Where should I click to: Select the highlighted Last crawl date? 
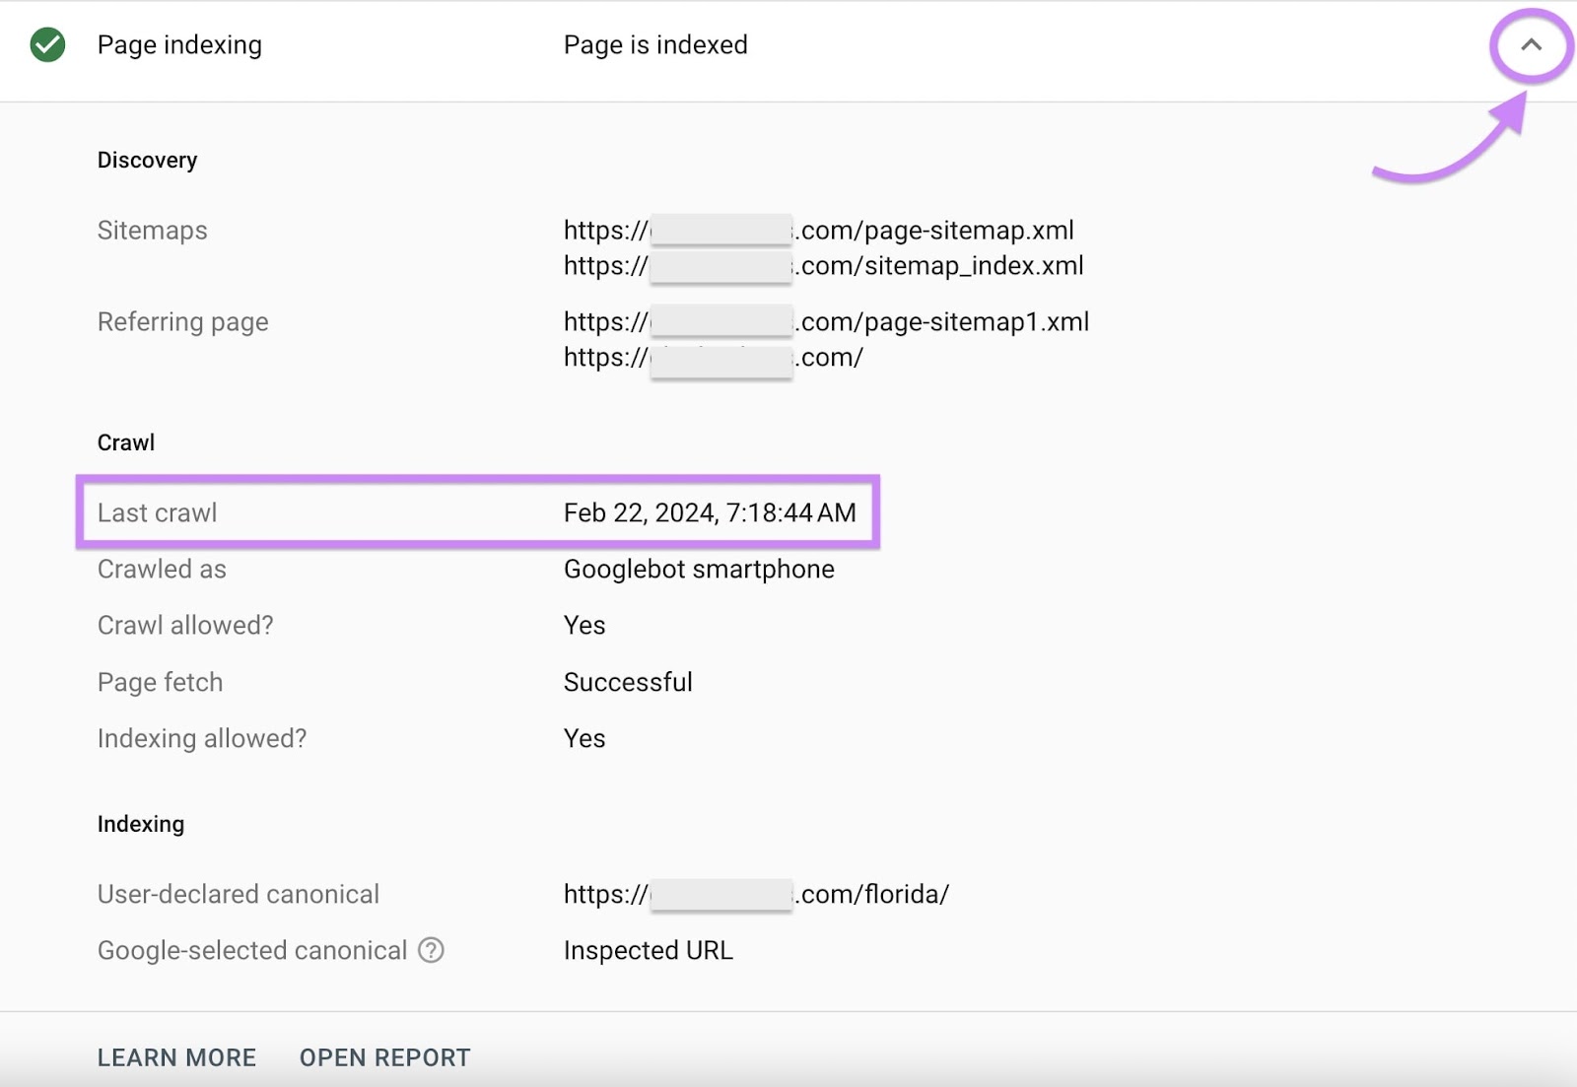pos(709,512)
